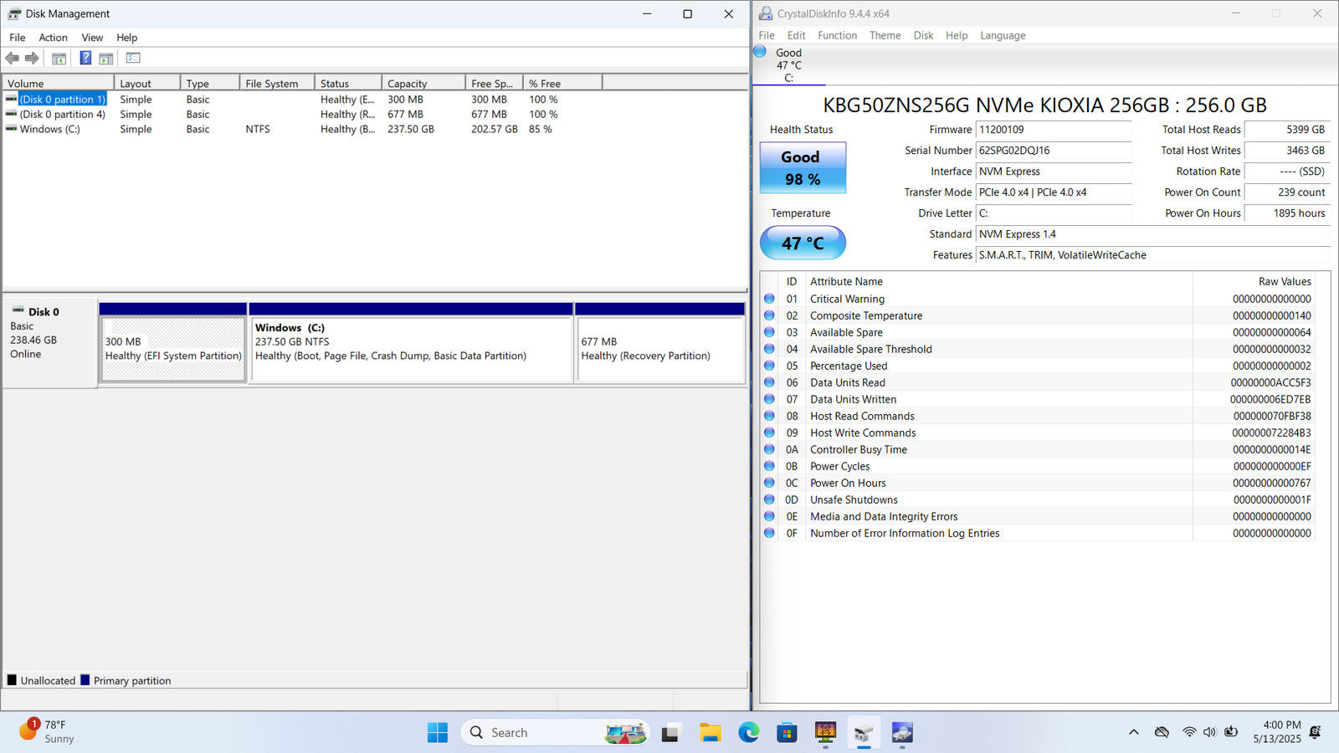The height and width of the screenshot is (753, 1339).
Task: Click the Settings checklist toolbar icon
Action: (133, 59)
